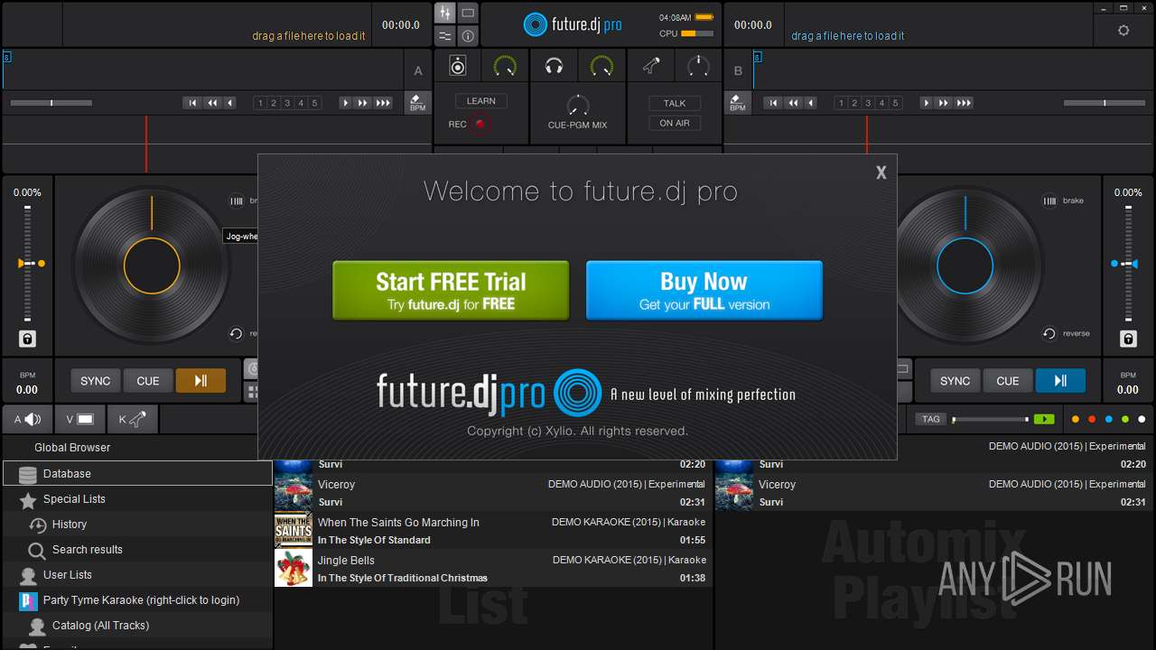Adjust the CUE-PGM MIX knob
The height and width of the screenshot is (650, 1156).
[578, 105]
